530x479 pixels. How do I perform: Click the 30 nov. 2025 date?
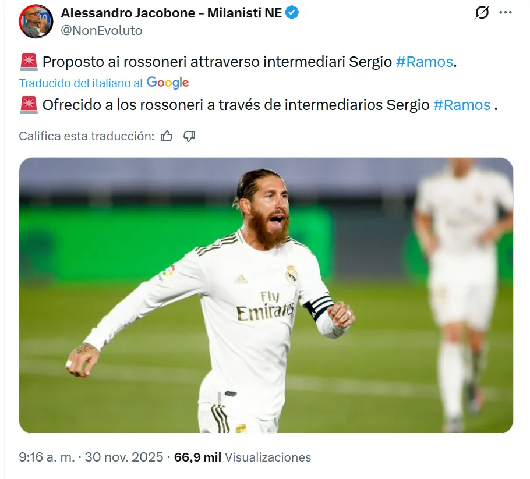tap(124, 457)
